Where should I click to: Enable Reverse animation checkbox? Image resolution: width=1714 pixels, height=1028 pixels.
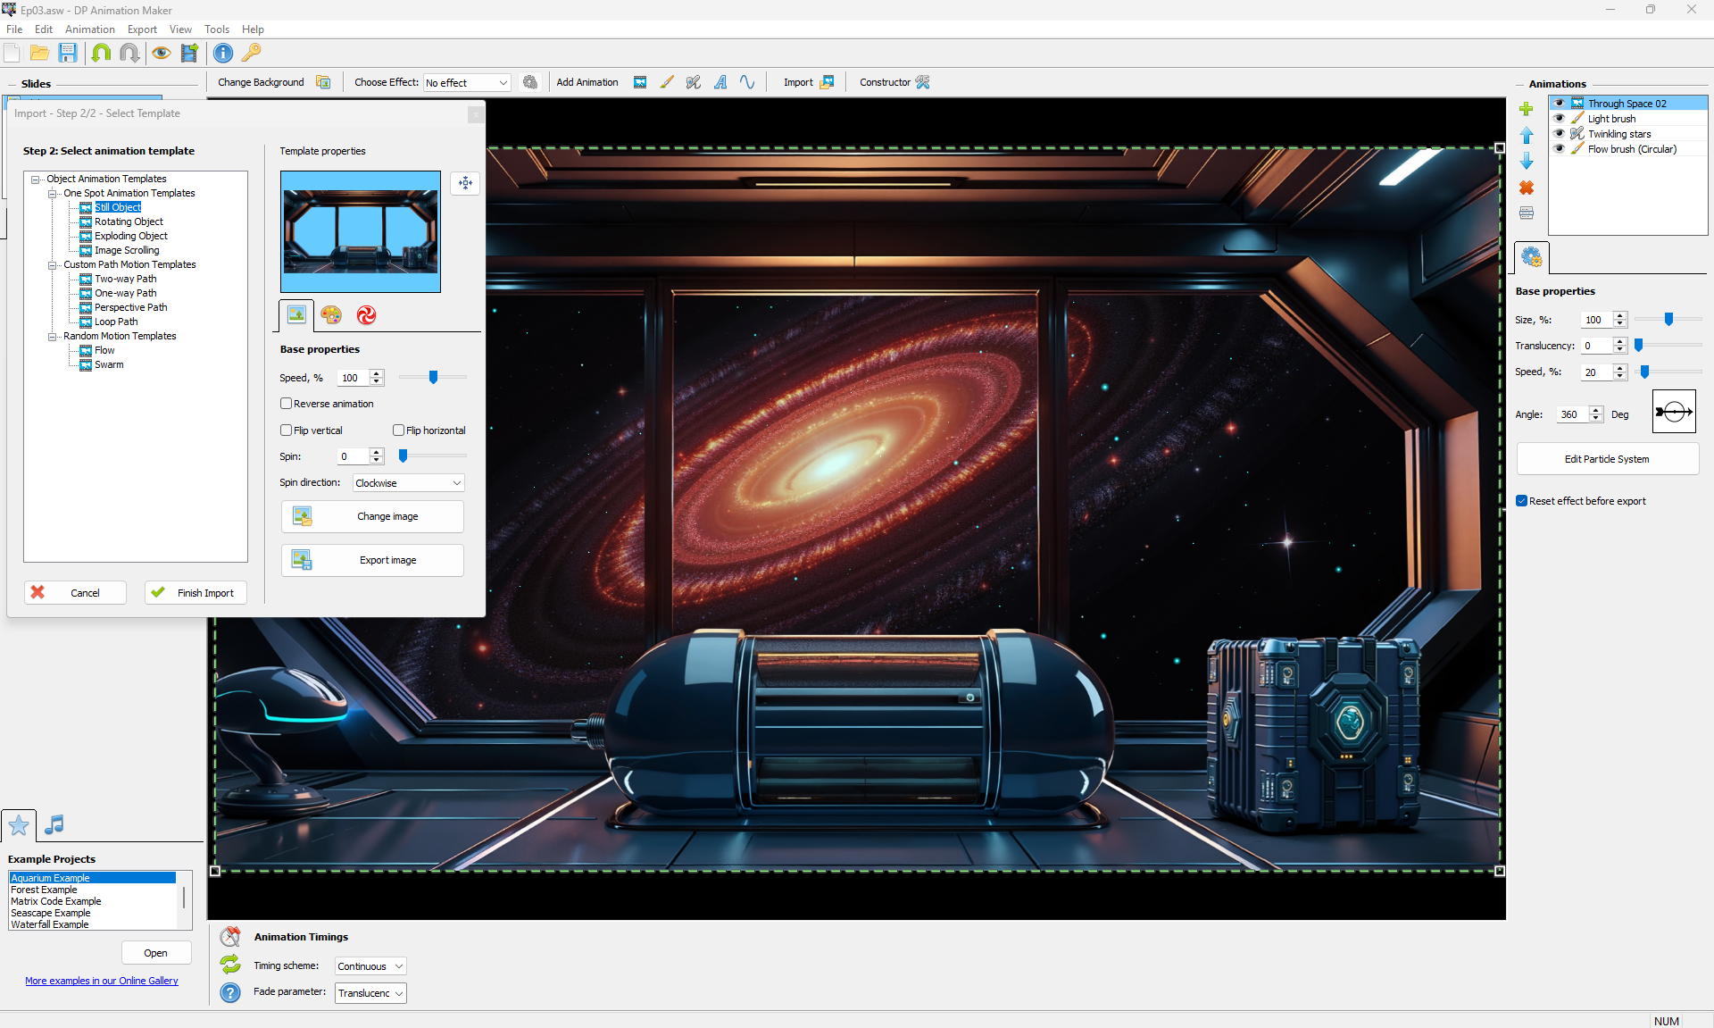click(287, 404)
